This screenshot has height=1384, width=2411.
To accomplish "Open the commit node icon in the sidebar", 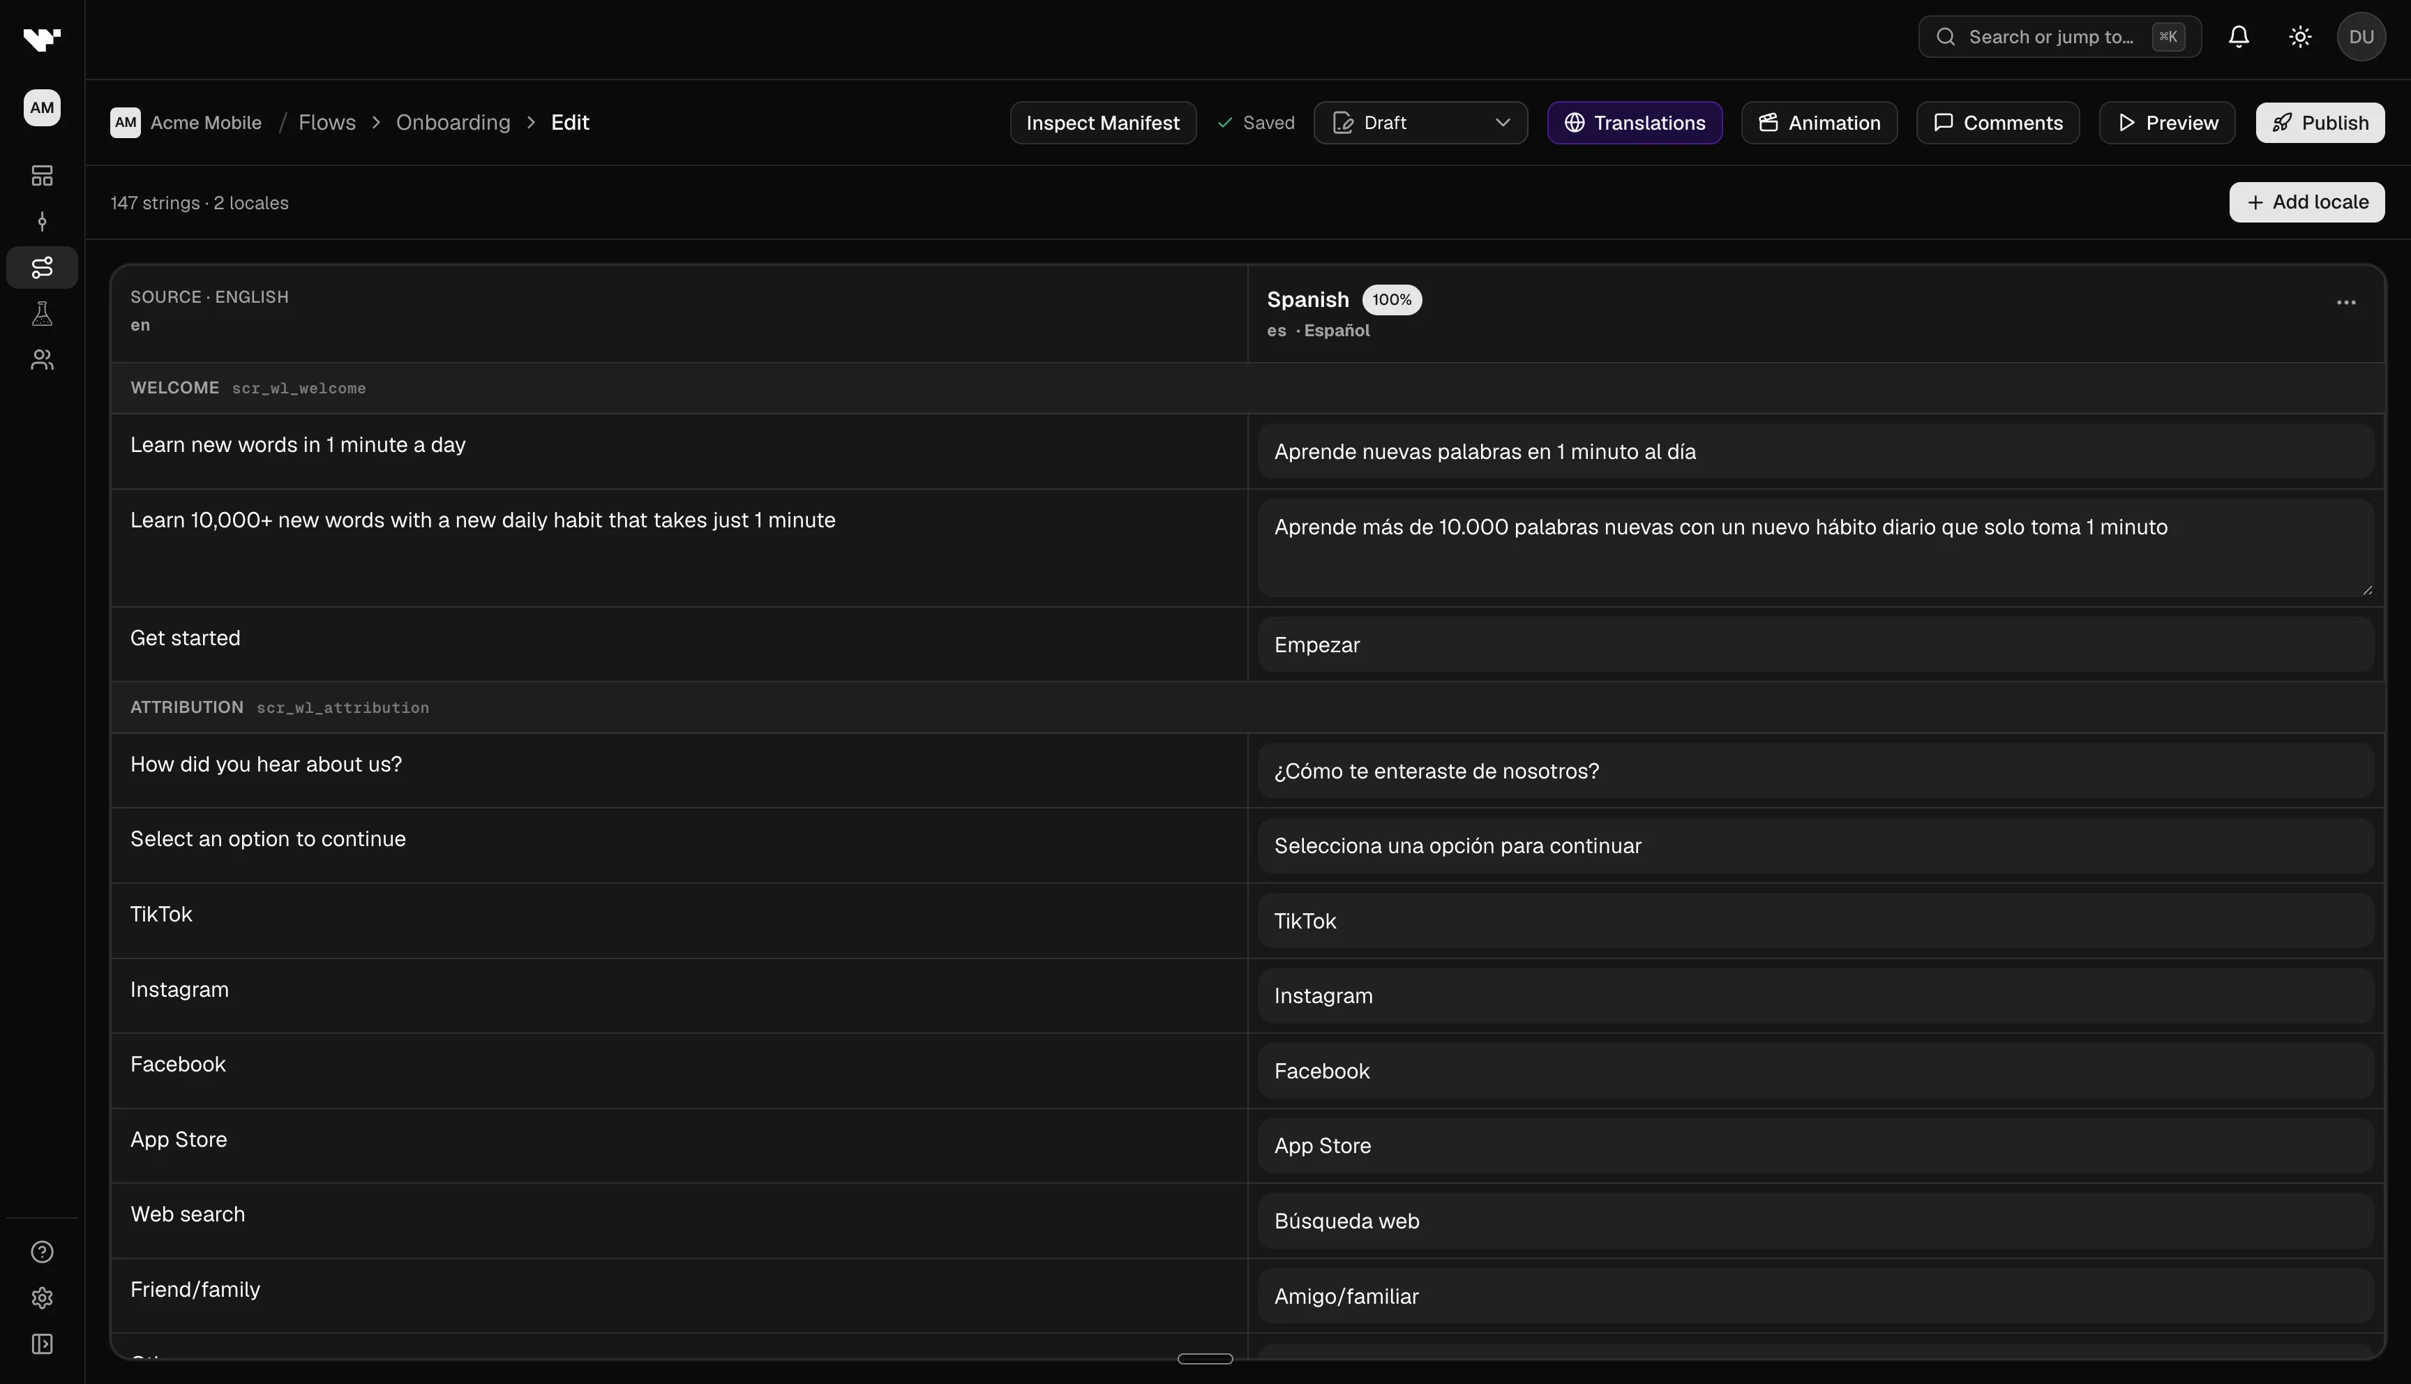I will tap(42, 221).
